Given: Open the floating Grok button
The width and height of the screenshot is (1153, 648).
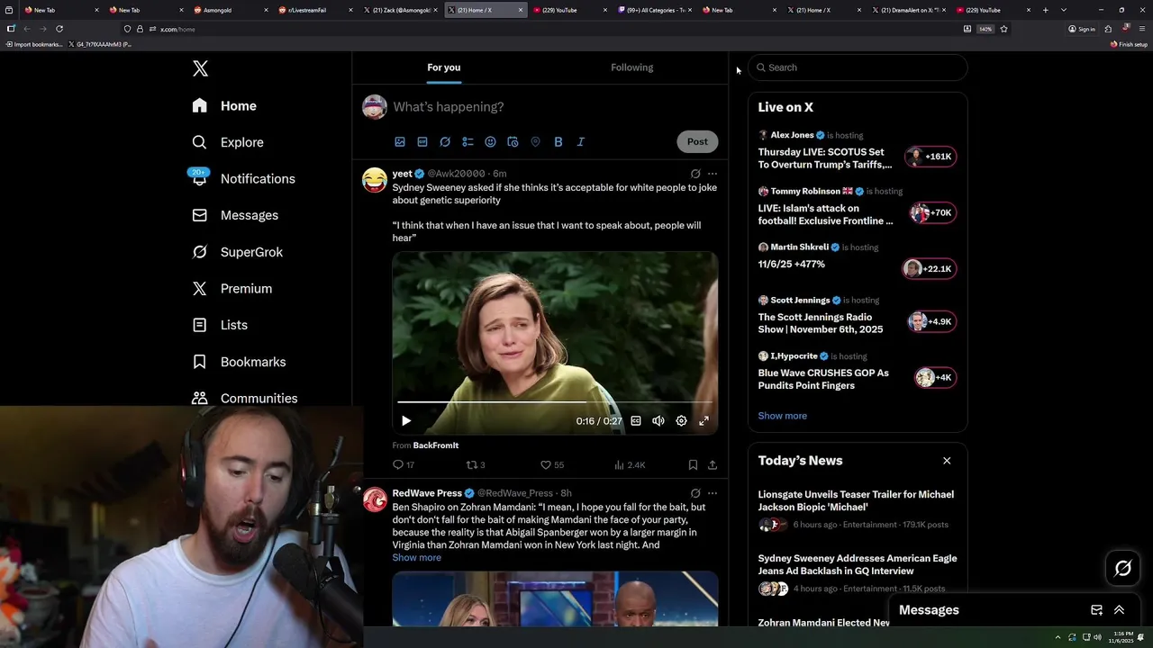Looking at the screenshot, I should pyautogui.click(x=1122, y=568).
